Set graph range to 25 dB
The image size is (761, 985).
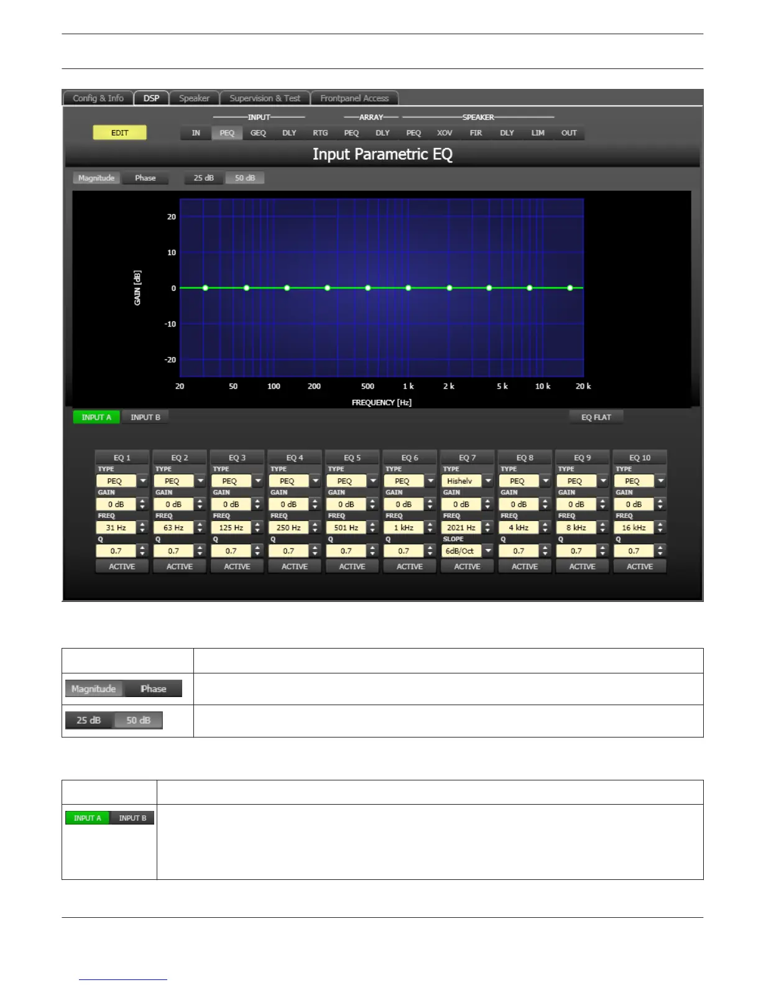[203, 178]
